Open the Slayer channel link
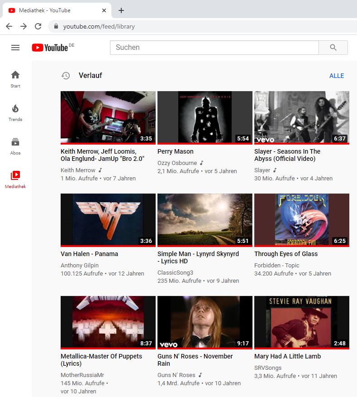Viewport: 357px width, 397px height. tap(262, 170)
